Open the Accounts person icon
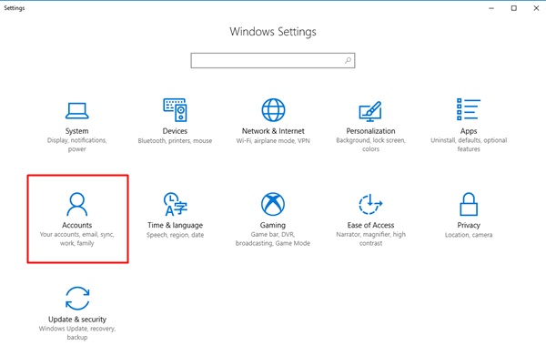This screenshot has width=546, height=356. click(77, 204)
